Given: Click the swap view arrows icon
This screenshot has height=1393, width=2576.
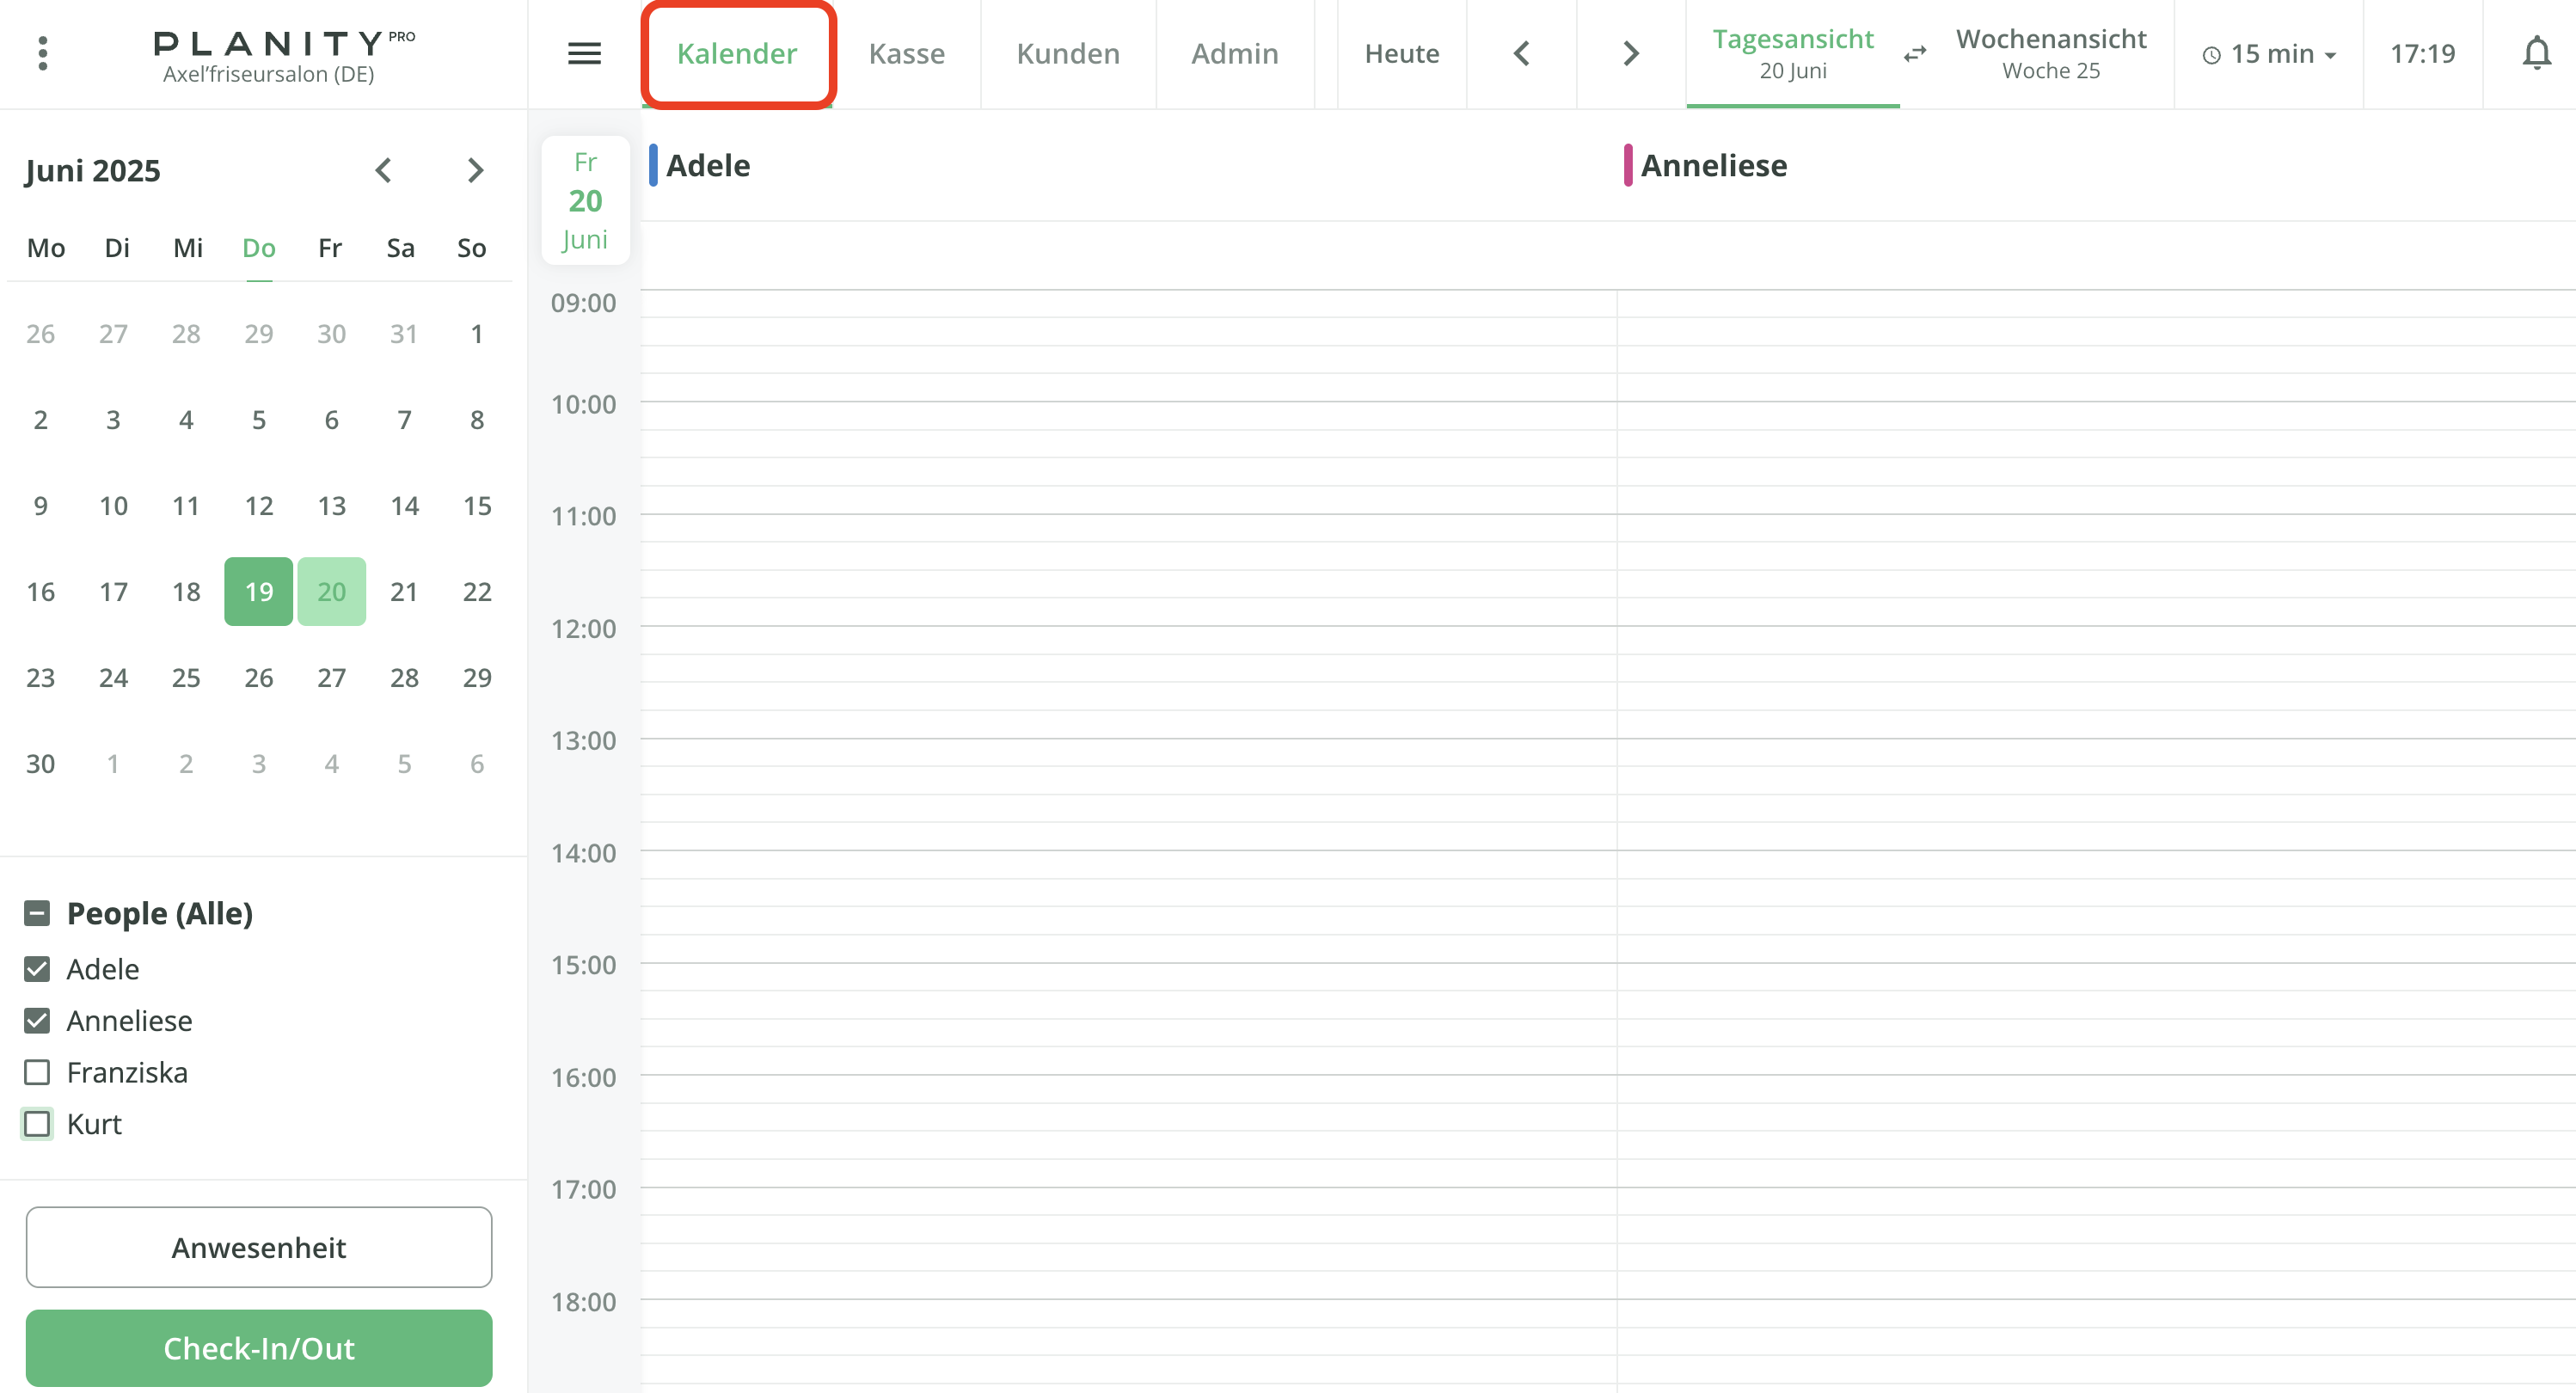Looking at the screenshot, I should [1914, 53].
